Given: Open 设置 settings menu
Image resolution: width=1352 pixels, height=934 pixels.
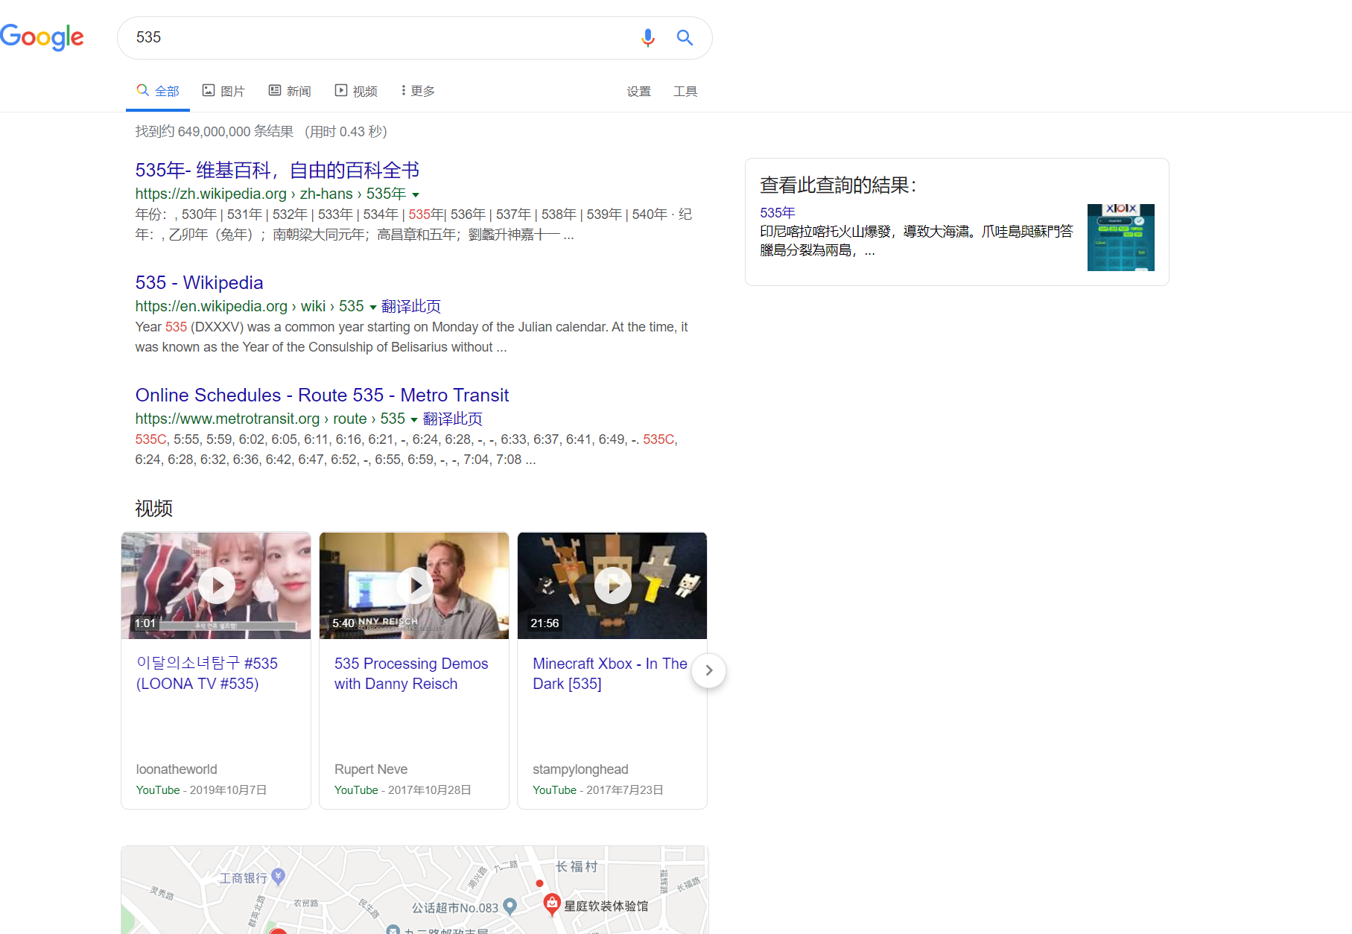Looking at the screenshot, I should [639, 91].
